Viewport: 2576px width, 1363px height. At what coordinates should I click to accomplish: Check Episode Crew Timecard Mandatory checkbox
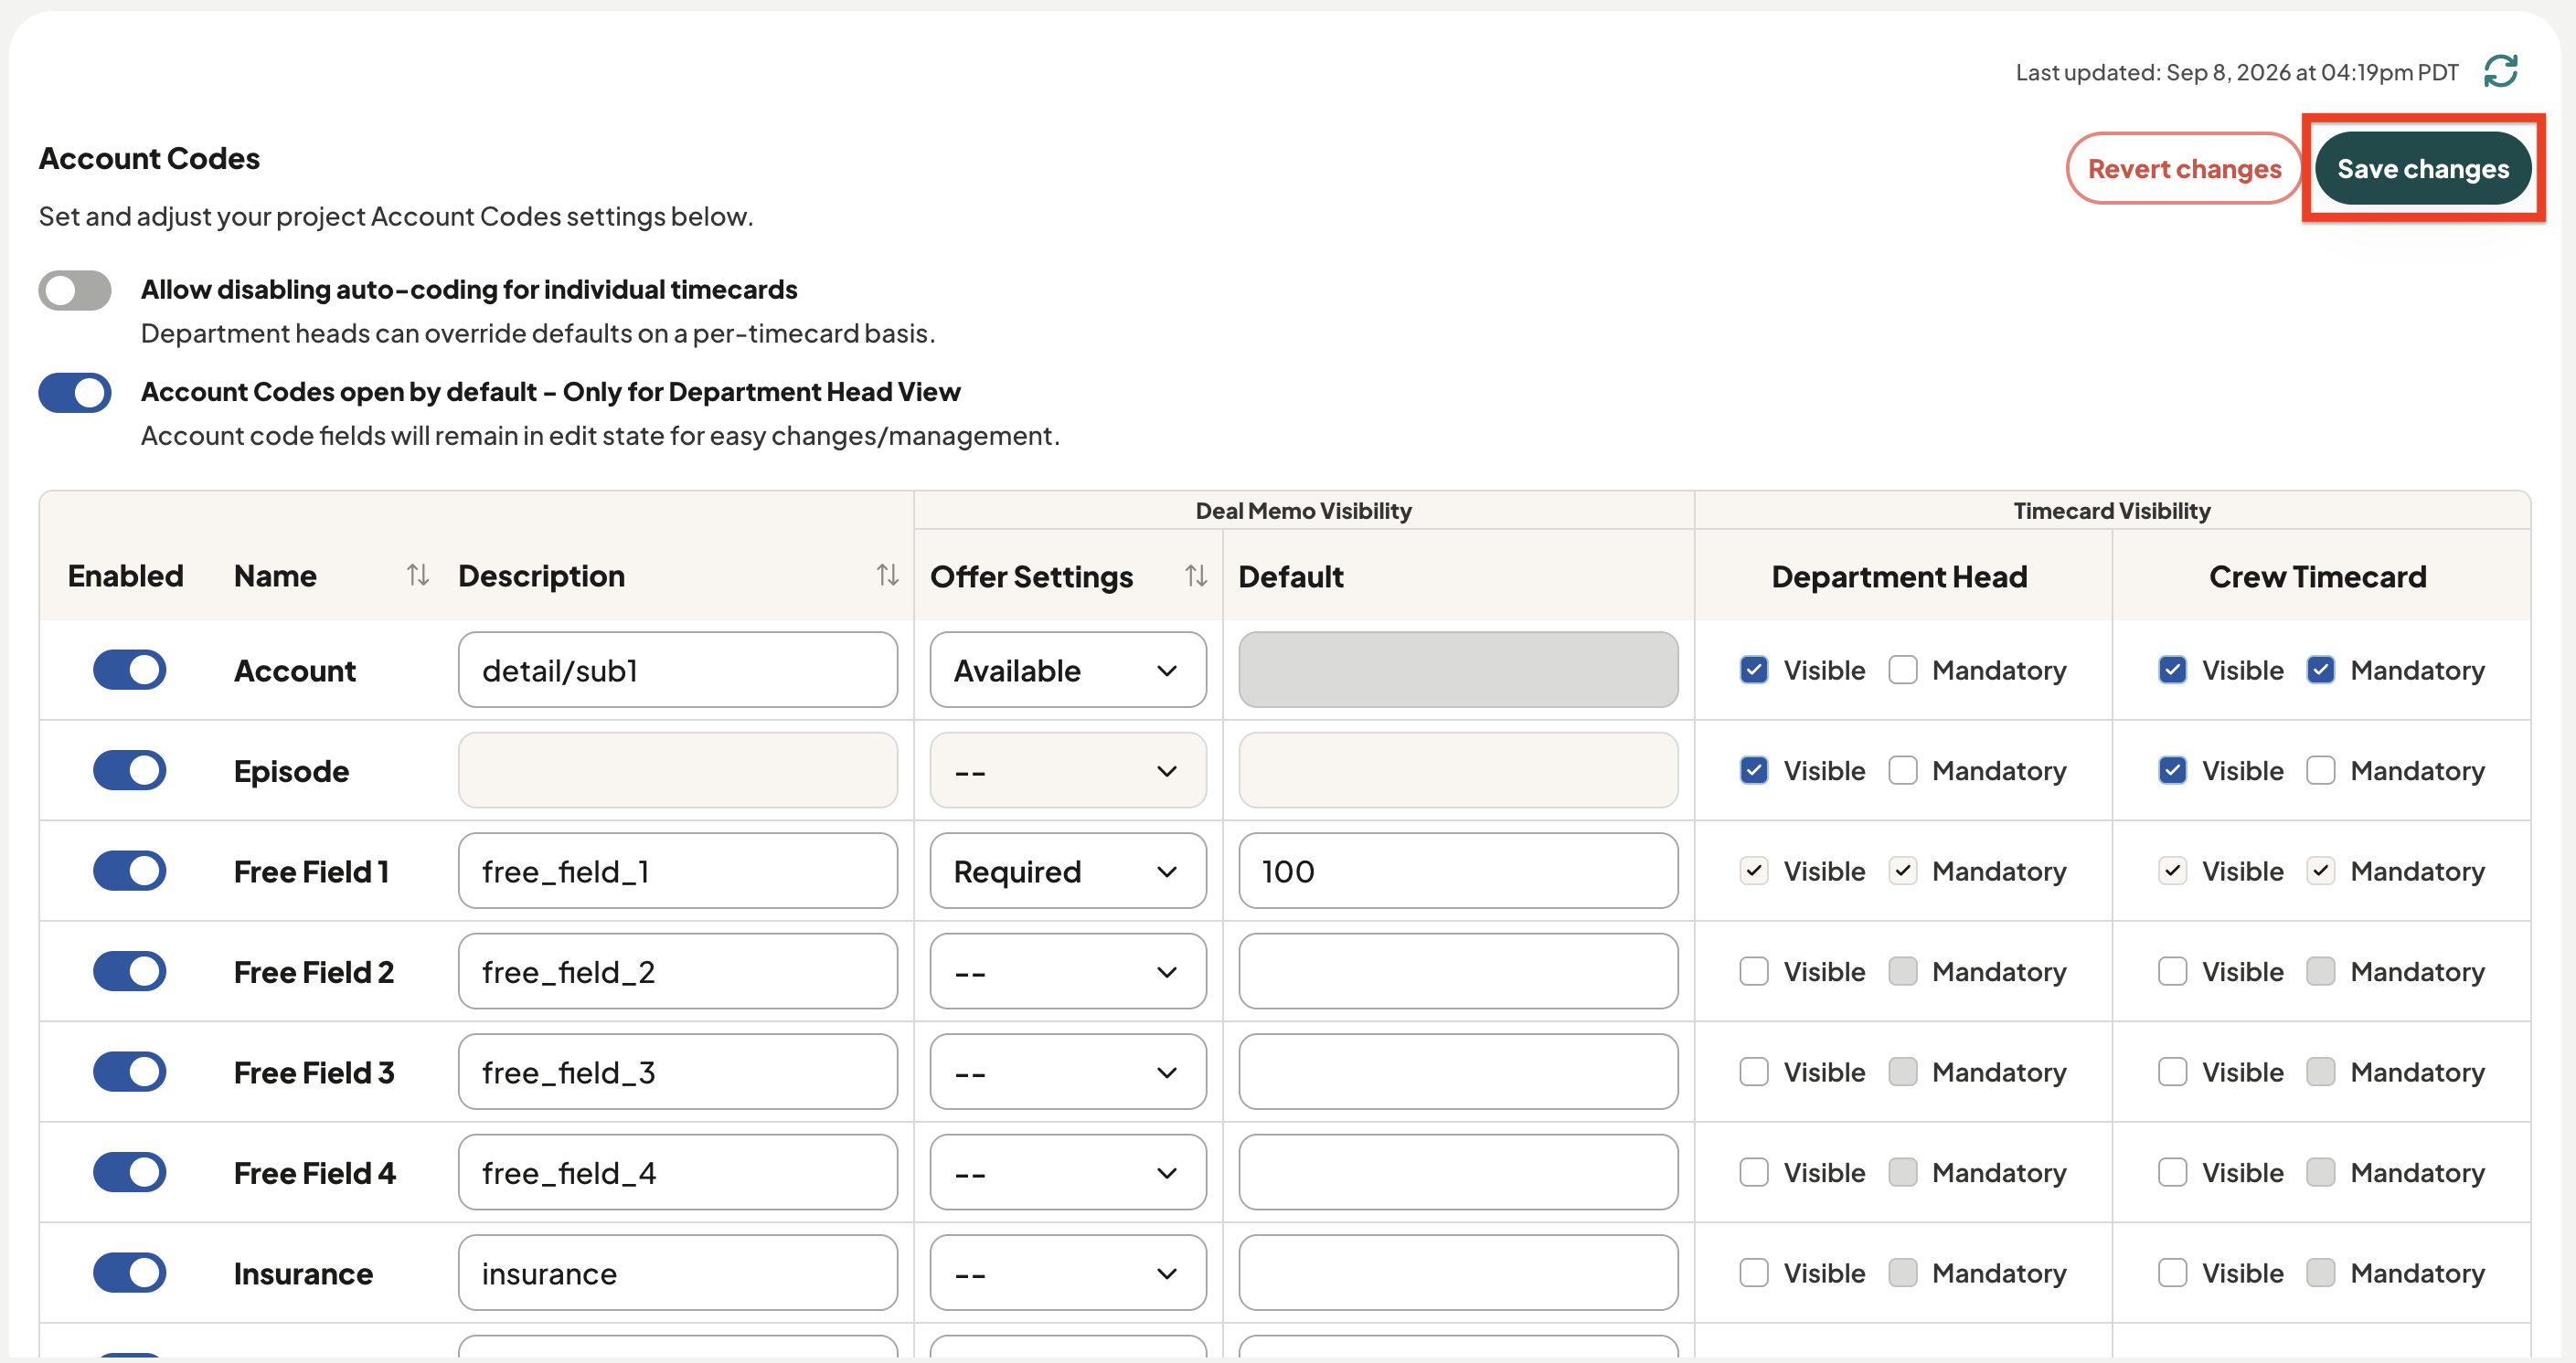point(2320,770)
